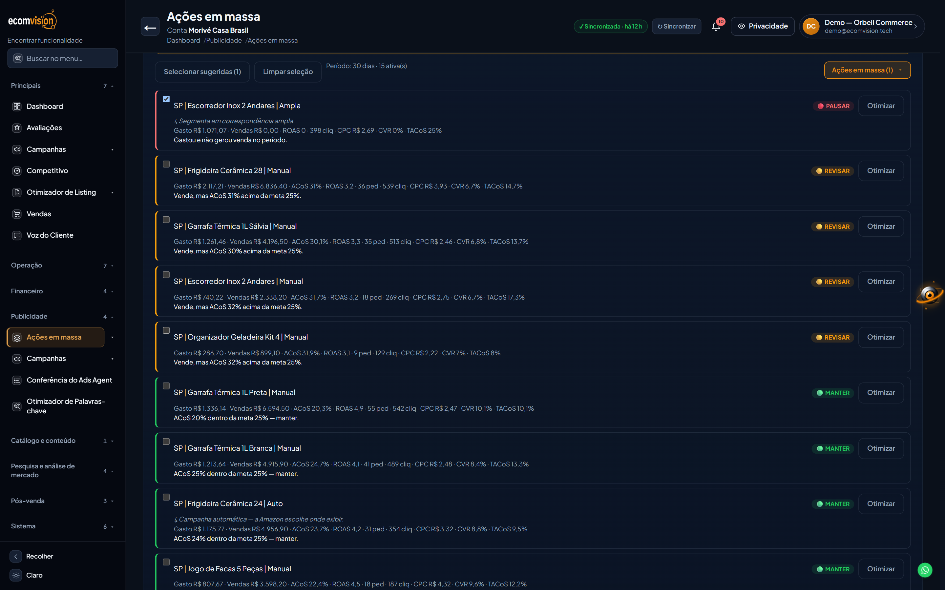The image size is (945, 590).
Task: Collapse the Publicidade menu section
Action: click(62, 316)
